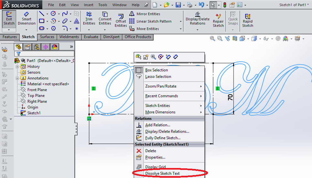Pick the Ellipse sketch tool
Screen dimensions: 312x178
65,21
